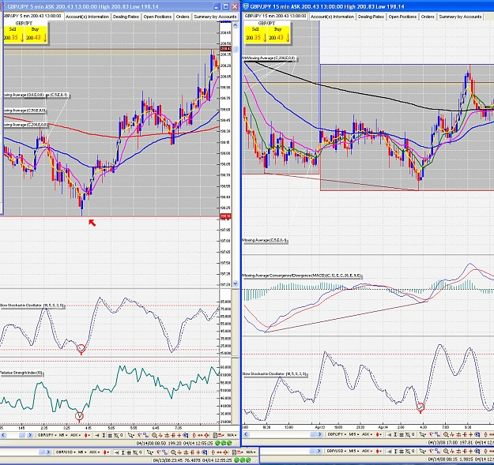Select the MACD indicator label in 15 min chart
Image resolution: width=494 pixels, height=465 pixels.
[x=302, y=276]
